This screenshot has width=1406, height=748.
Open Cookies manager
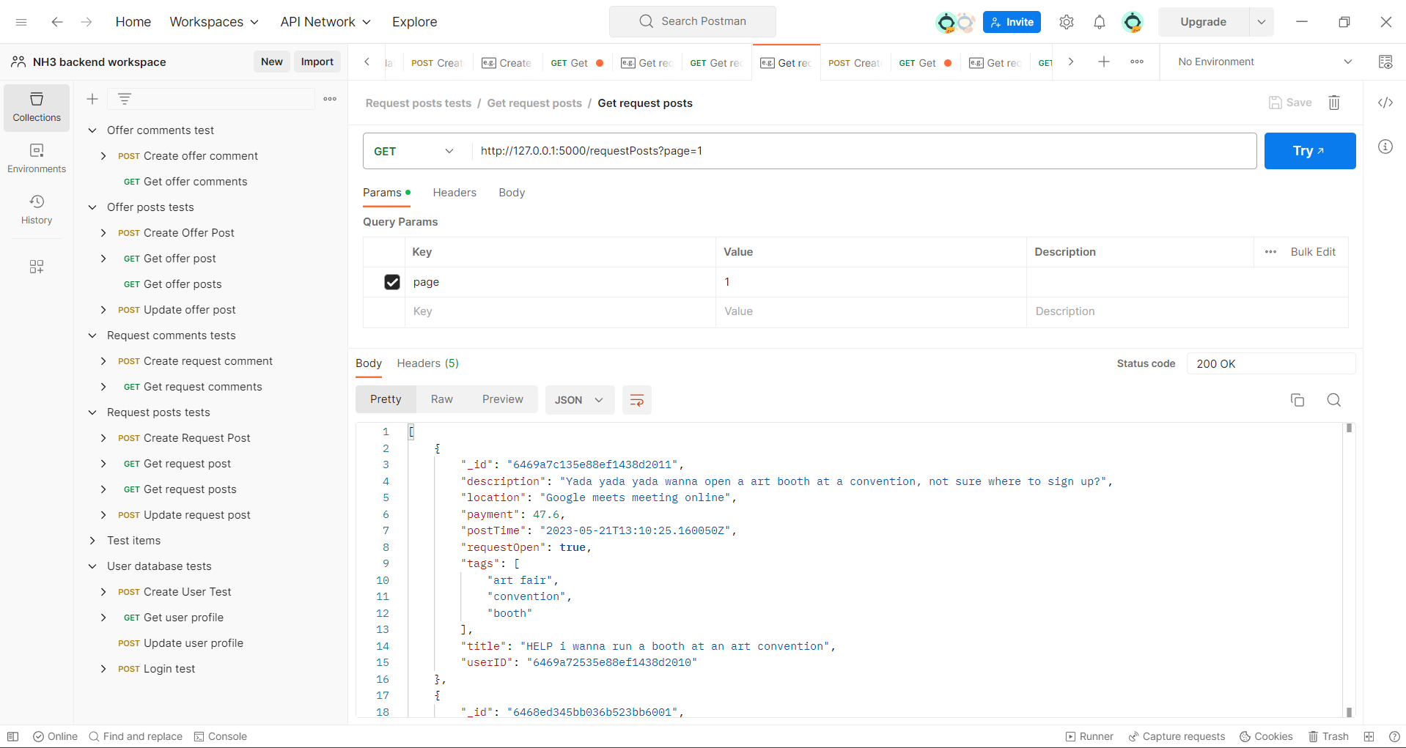click(x=1266, y=736)
